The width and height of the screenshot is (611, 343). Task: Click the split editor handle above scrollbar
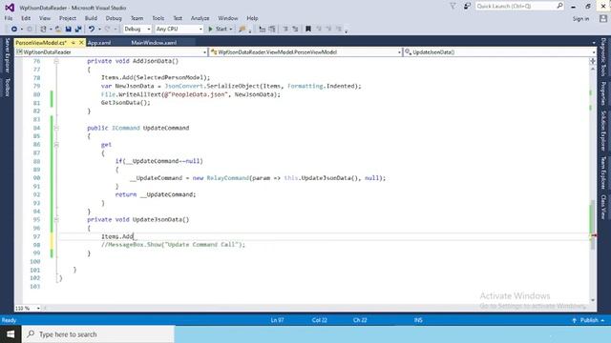593,61
